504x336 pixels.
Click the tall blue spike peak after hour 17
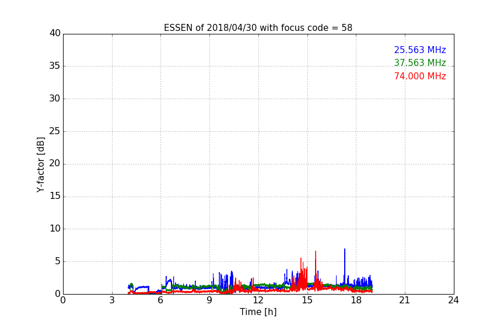click(345, 249)
